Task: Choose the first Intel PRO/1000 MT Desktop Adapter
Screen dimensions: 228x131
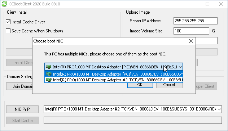Action: coord(114,74)
